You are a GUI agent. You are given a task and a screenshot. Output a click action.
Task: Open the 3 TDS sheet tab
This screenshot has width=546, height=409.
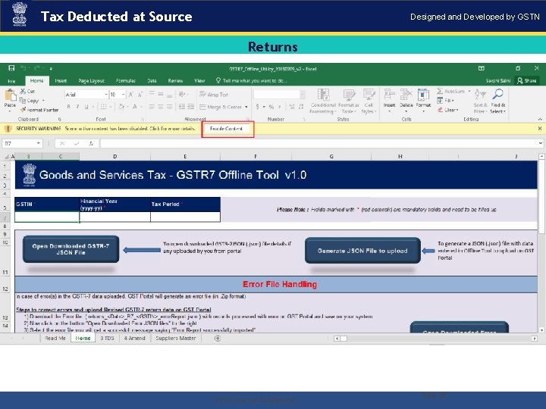coord(107,338)
